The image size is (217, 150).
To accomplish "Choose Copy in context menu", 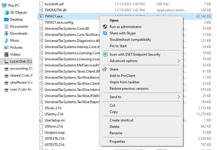I will 114,112.
